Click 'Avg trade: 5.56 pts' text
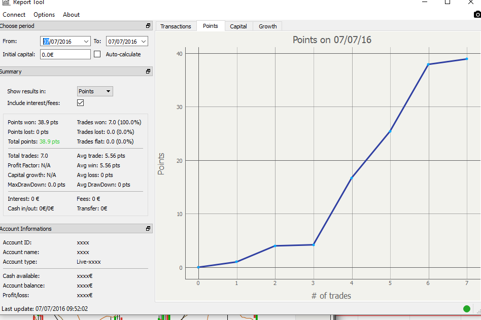 (x=101, y=156)
